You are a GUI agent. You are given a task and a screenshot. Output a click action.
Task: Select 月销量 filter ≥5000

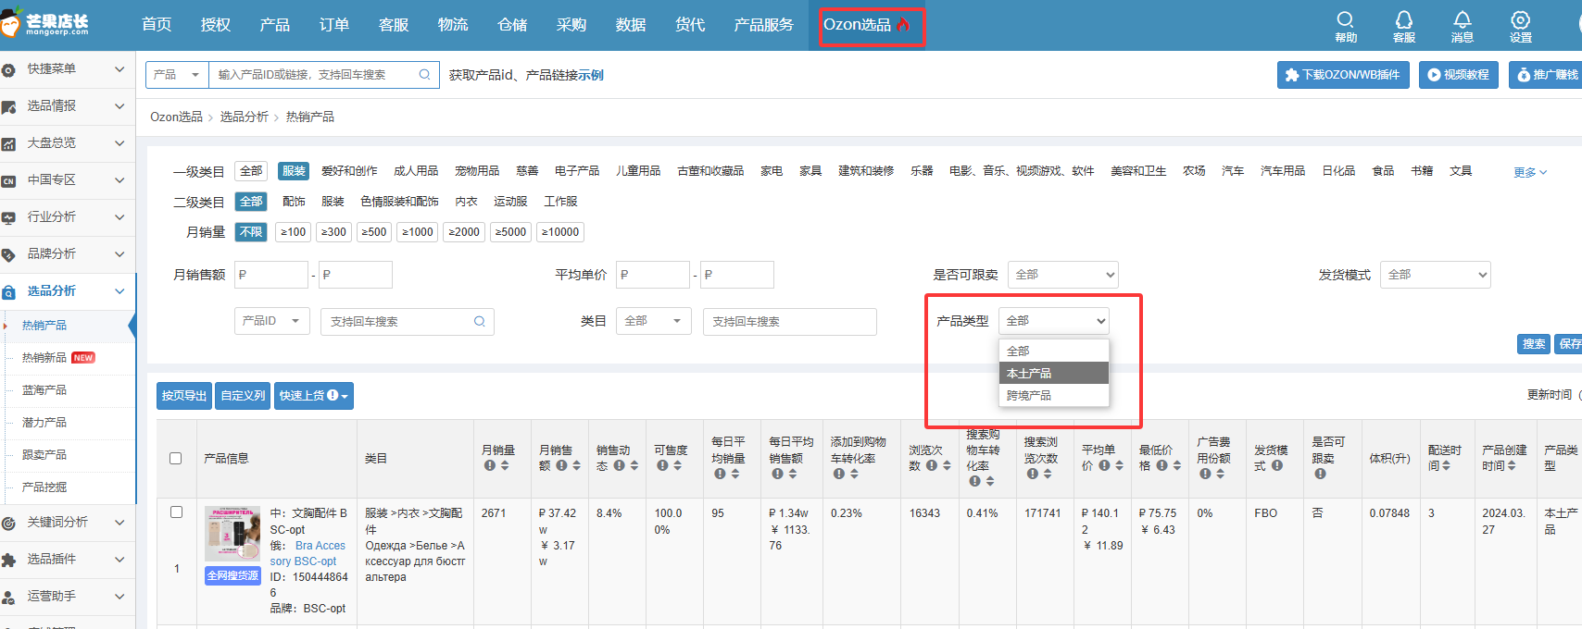point(510,232)
